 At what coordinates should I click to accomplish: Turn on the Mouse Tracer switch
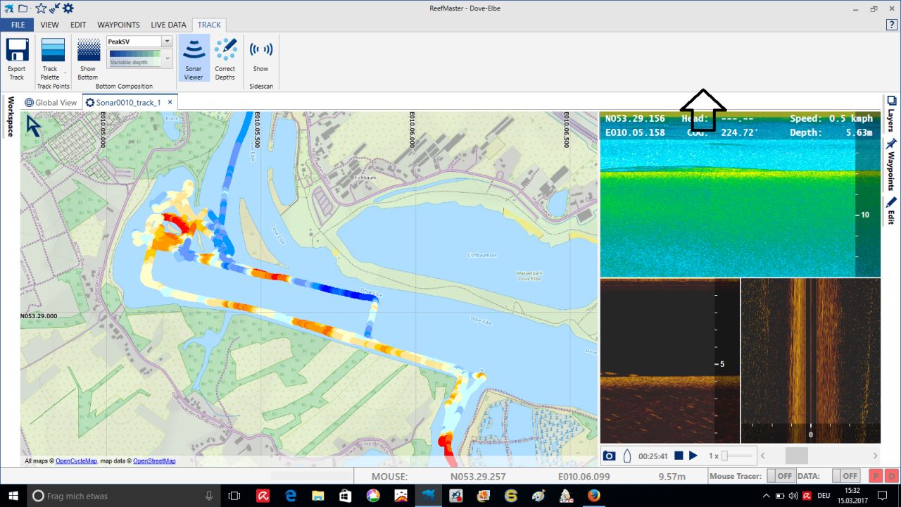tap(780, 476)
